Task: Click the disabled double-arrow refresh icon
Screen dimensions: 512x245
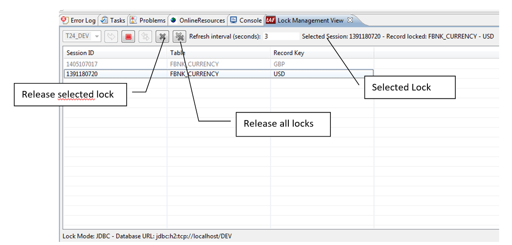Action: [145, 37]
